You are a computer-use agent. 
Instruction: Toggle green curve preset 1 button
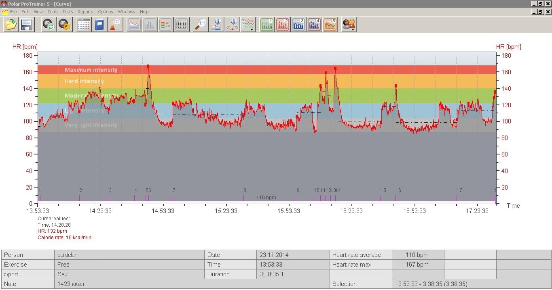pyautogui.click(x=267, y=25)
